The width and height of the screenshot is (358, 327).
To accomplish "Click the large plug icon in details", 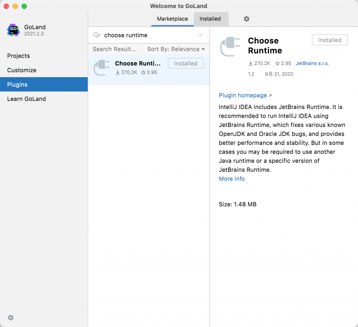I will pyautogui.click(x=230, y=47).
